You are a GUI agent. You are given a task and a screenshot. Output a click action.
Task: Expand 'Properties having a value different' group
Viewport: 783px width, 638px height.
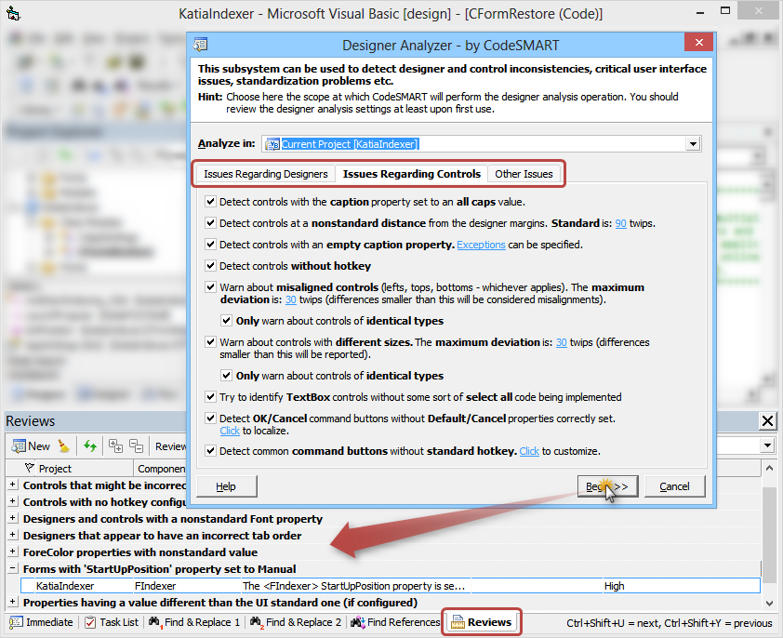pyautogui.click(x=12, y=602)
